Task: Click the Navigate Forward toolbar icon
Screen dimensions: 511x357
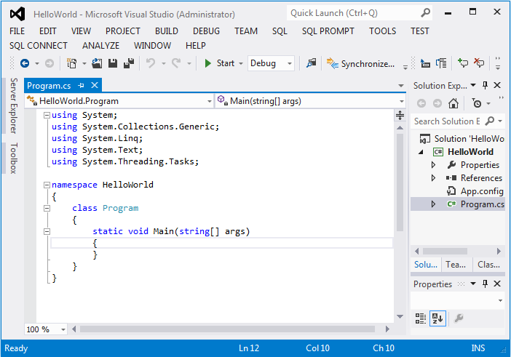Action: (49, 63)
